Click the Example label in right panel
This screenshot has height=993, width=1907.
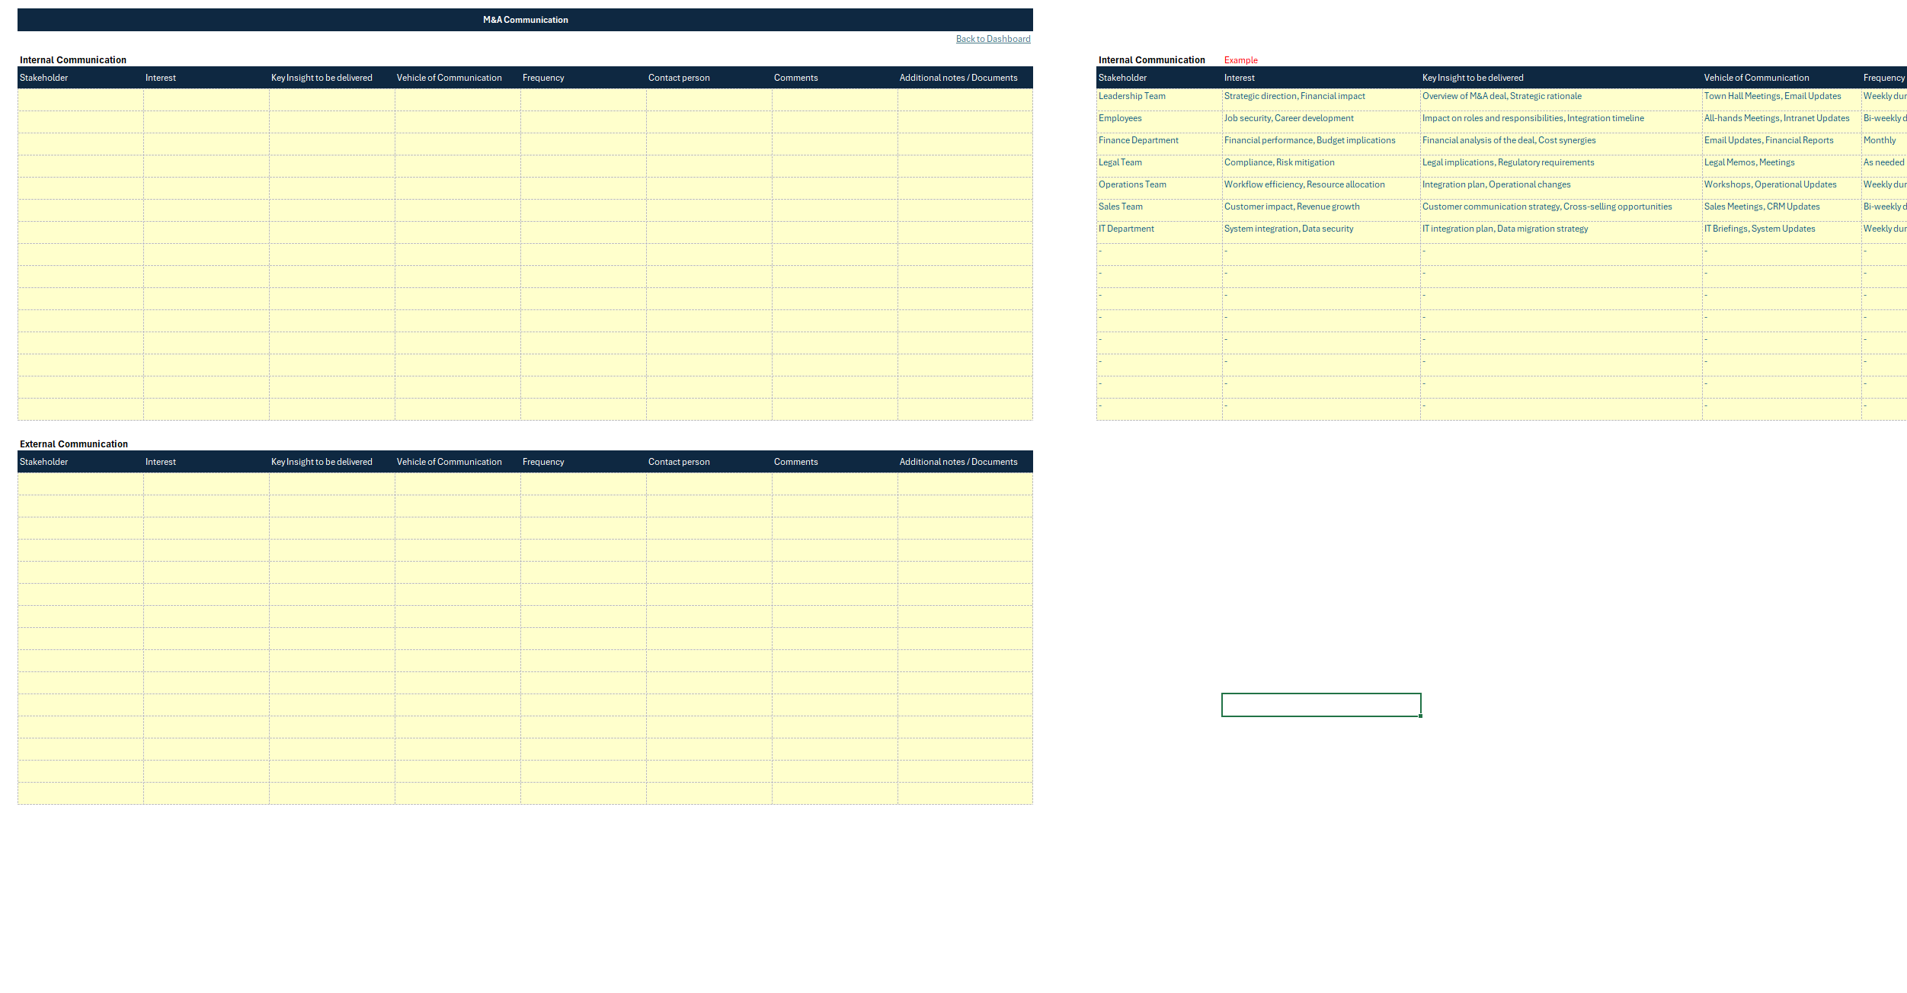coord(1240,59)
